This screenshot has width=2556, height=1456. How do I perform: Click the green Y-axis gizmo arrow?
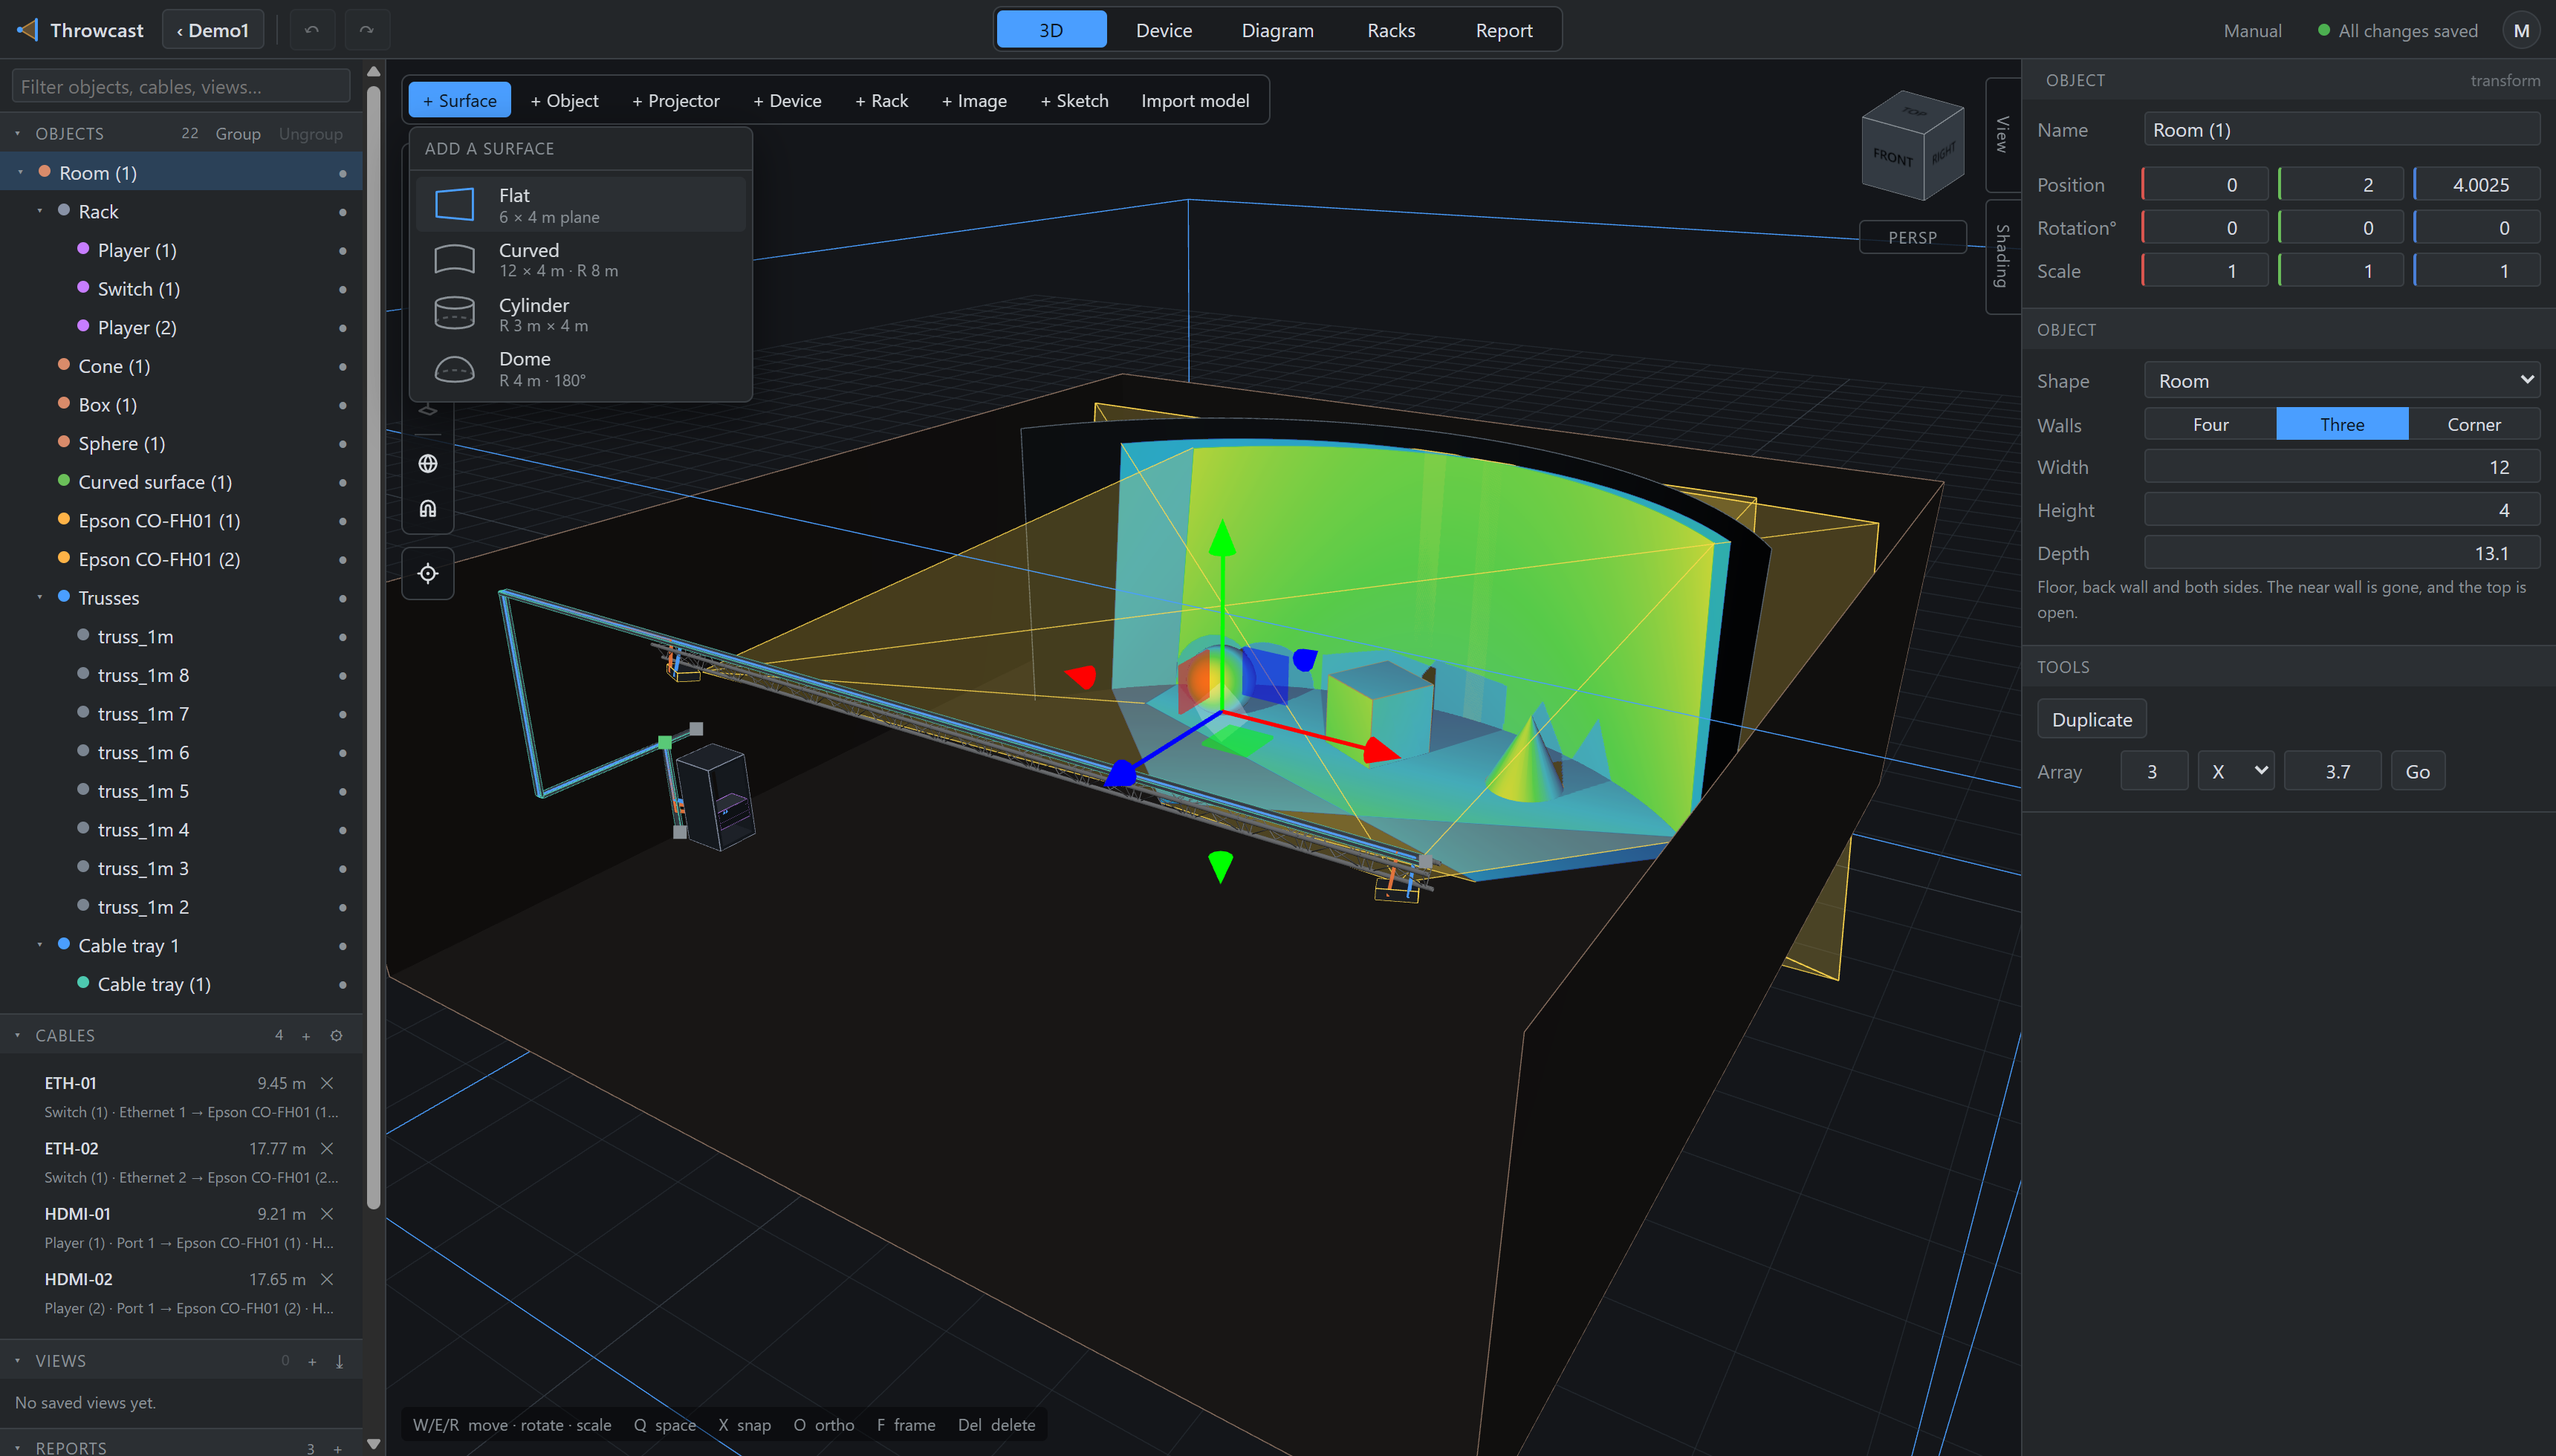(1222, 538)
